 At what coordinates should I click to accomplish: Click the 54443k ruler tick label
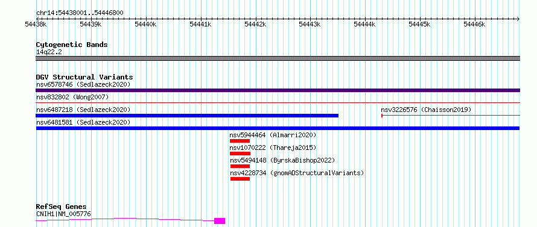310,24
